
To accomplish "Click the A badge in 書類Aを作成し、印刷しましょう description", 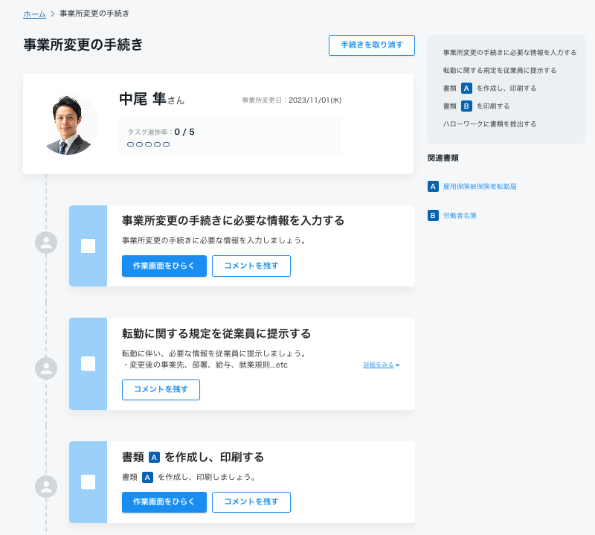I will tap(147, 477).
